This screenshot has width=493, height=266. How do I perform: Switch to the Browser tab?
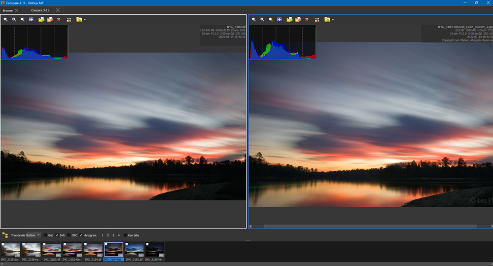[x=8, y=10]
